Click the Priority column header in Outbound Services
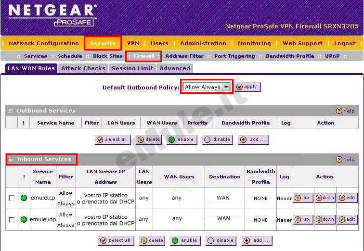Image resolution: width=364 pixels, height=251 pixels. click(x=197, y=123)
